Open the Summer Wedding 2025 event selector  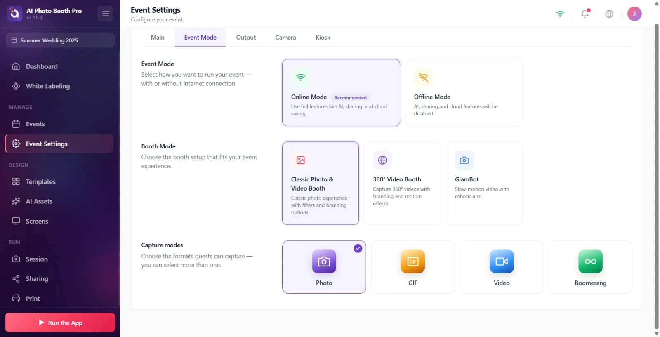pos(60,40)
